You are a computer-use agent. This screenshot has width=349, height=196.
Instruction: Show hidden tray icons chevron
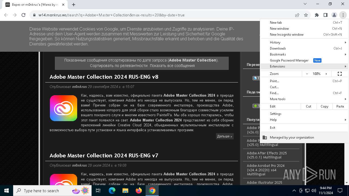tap(294, 191)
